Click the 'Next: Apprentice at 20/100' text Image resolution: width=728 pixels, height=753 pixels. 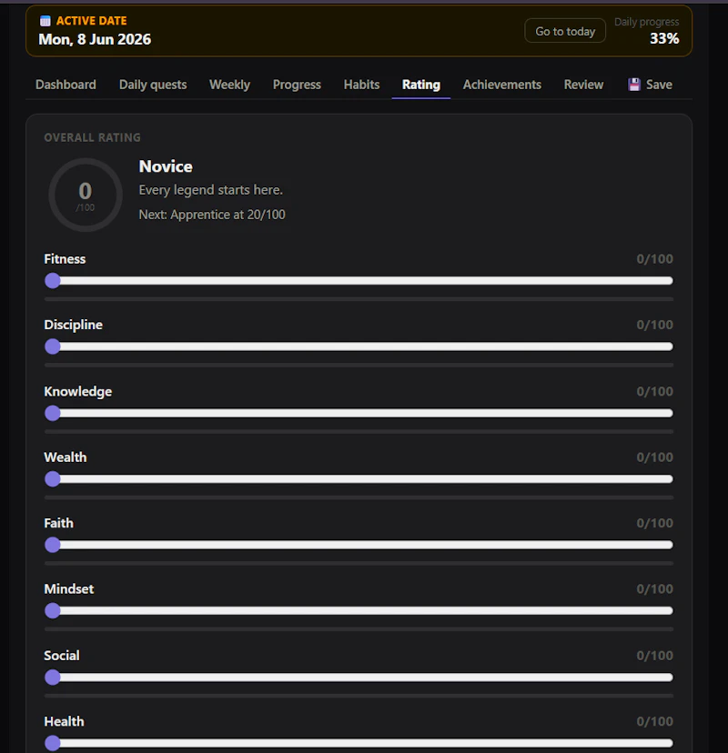point(212,215)
